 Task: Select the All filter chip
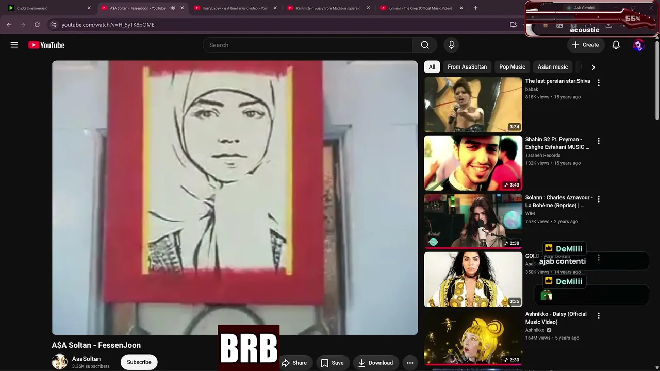pos(432,66)
